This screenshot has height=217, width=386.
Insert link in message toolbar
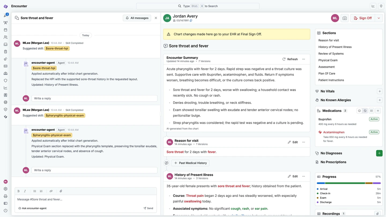pyautogui.click(x=51, y=191)
